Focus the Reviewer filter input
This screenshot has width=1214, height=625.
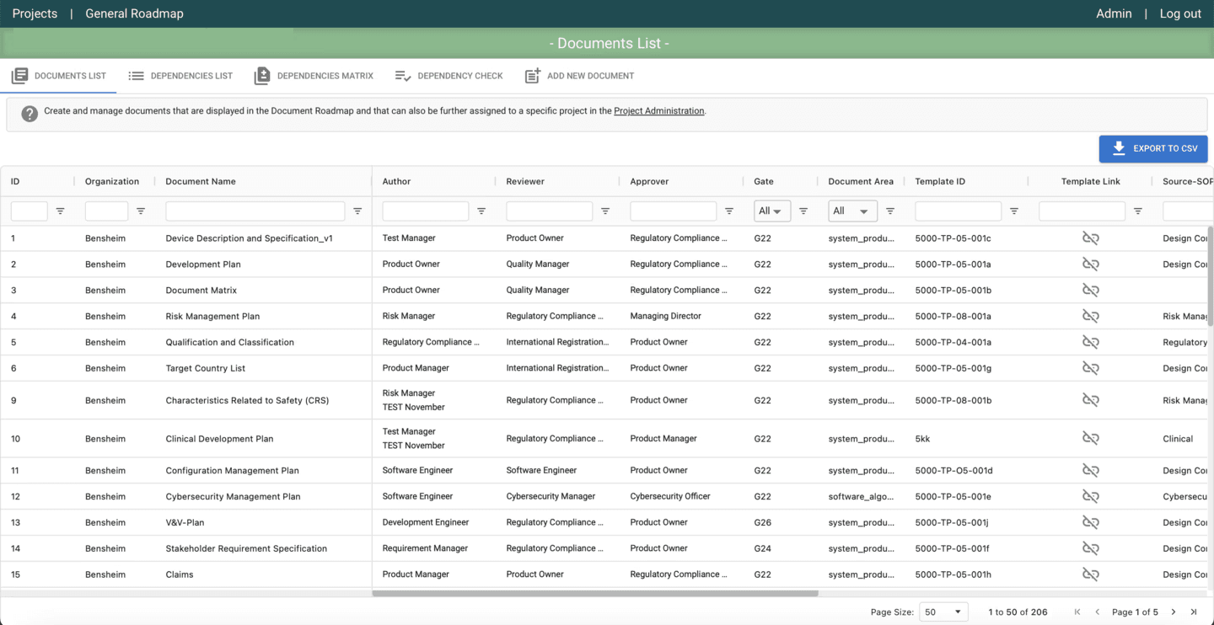pyautogui.click(x=550, y=211)
